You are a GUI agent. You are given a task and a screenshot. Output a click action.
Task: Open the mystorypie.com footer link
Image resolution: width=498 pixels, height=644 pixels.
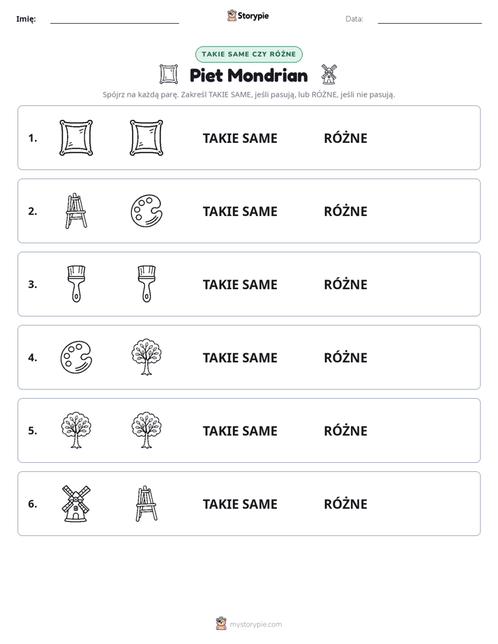tap(255, 624)
